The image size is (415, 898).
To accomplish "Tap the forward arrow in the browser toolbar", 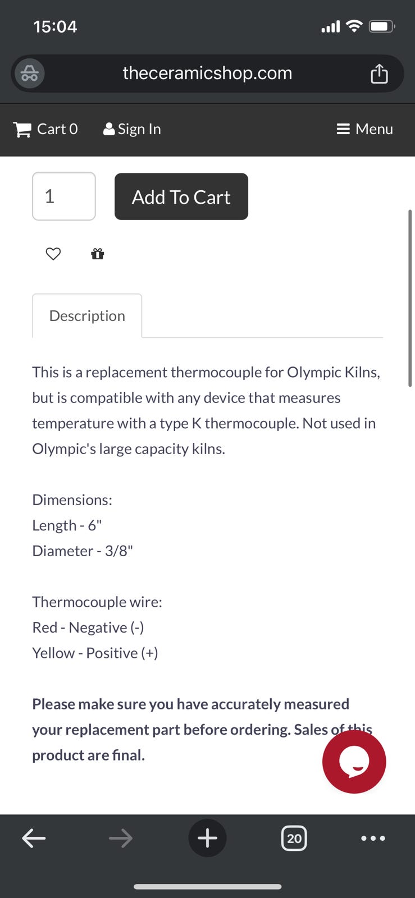I will [121, 839].
